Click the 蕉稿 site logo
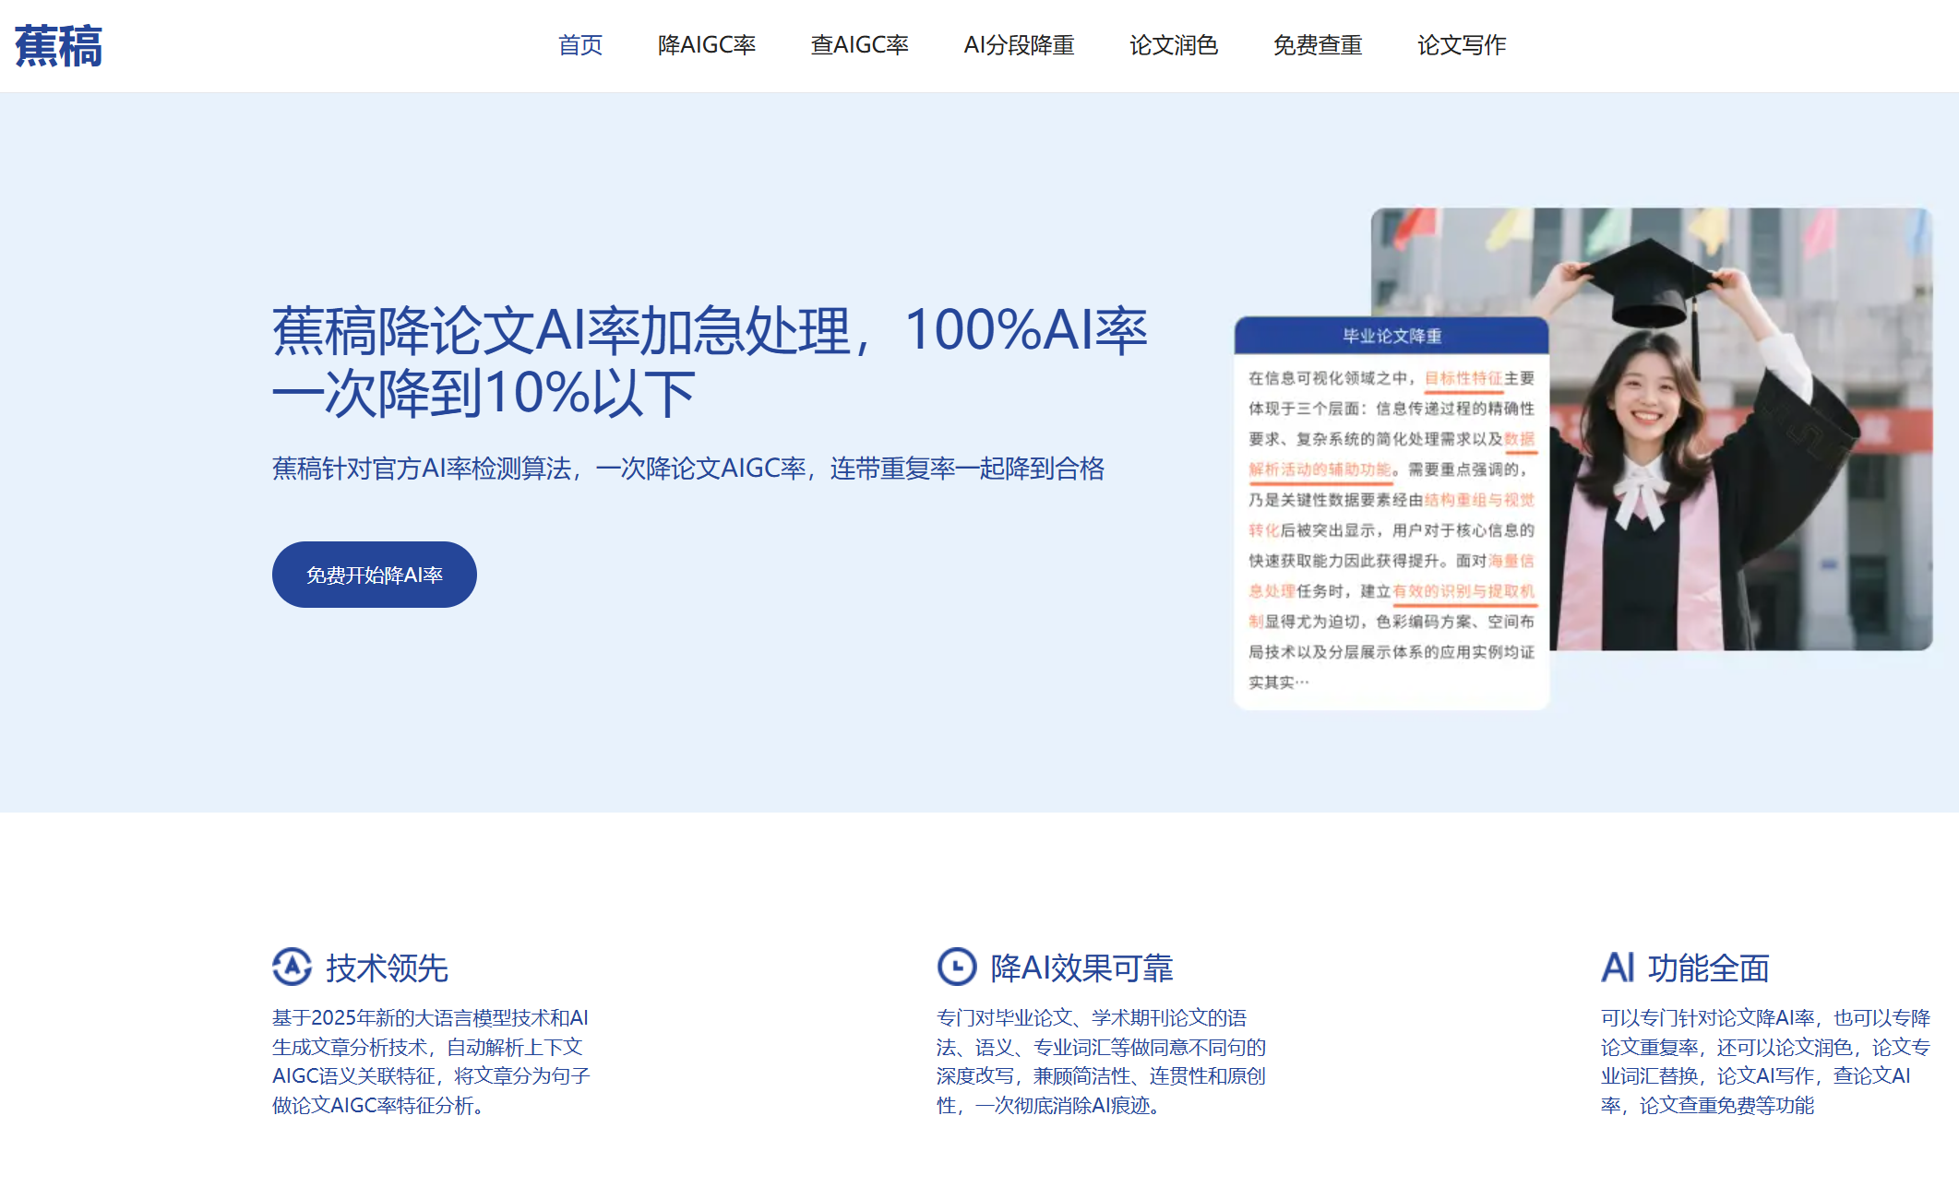 coord(58,46)
